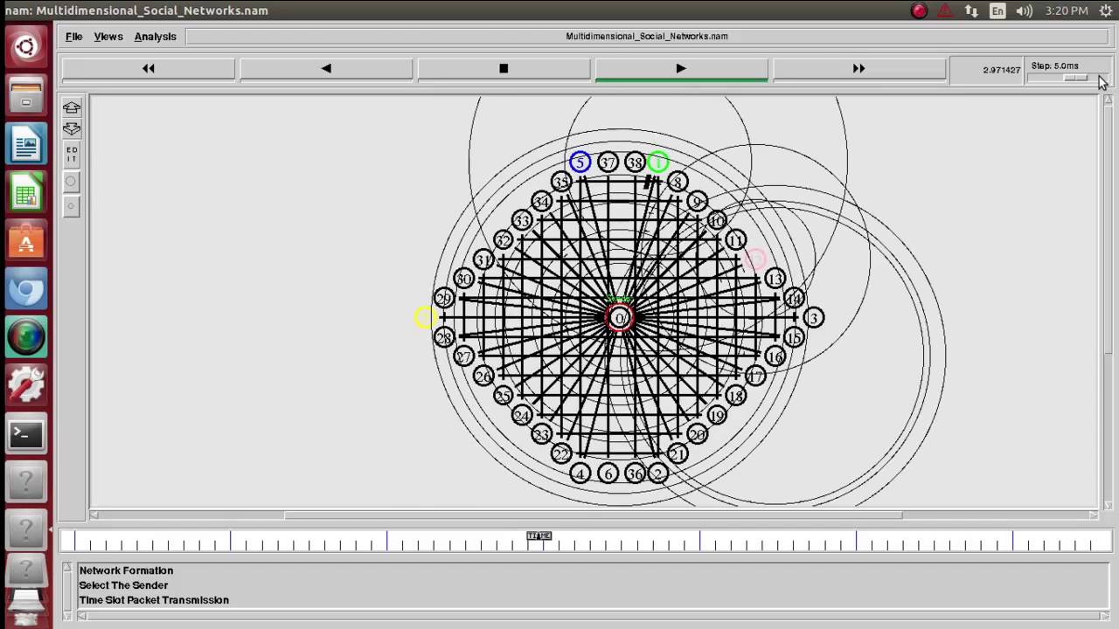The width and height of the screenshot is (1119, 629).
Task: Select node 30 in the topology
Action: (x=463, y=279)
